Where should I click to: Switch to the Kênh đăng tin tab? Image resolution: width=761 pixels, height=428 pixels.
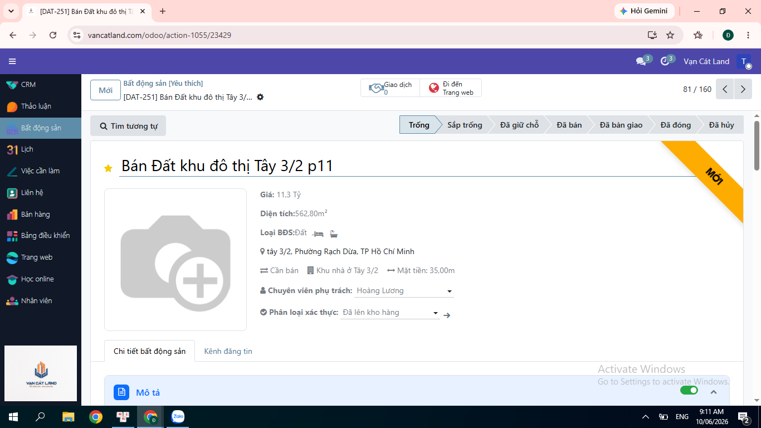click(228, 351)
